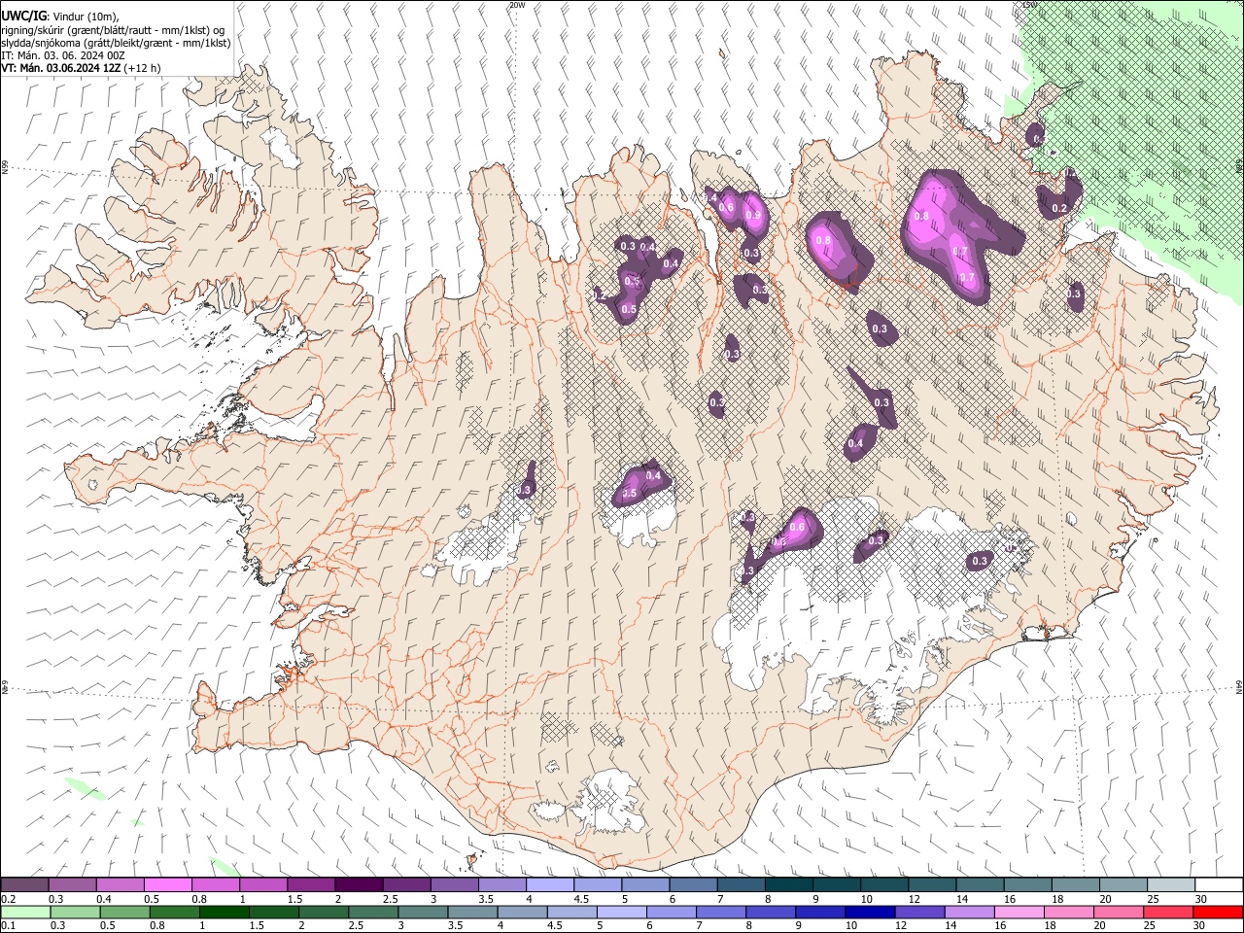Click the '15W' longitude label
This screenshot has height=933, width=1244.
coord(1030,5)
